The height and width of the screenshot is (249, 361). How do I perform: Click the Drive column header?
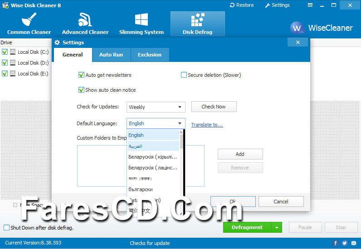coord(6,42)
